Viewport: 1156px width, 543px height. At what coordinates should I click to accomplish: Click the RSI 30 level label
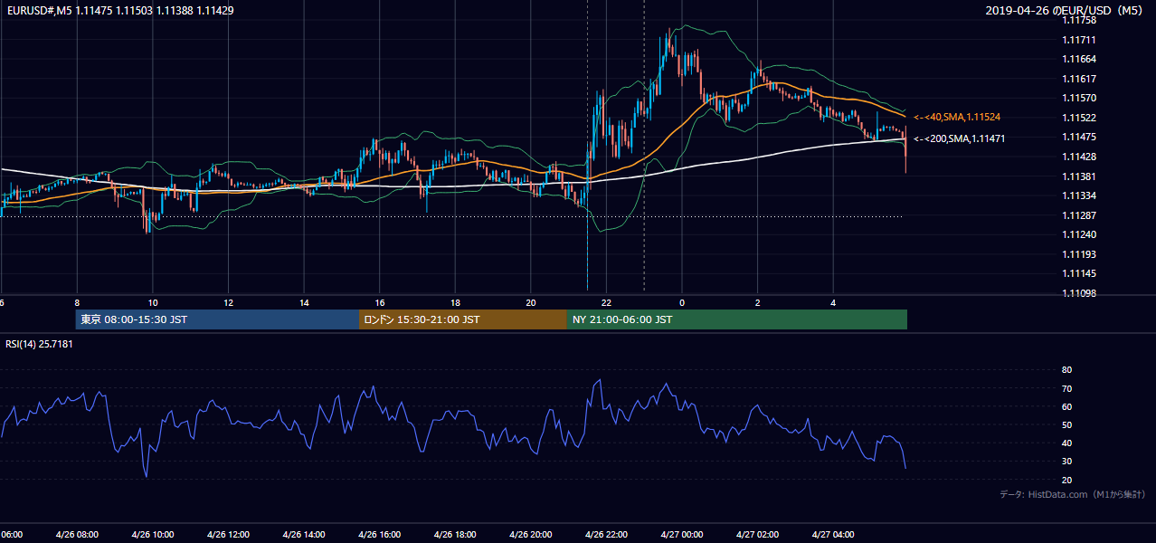pos(1066,462)
